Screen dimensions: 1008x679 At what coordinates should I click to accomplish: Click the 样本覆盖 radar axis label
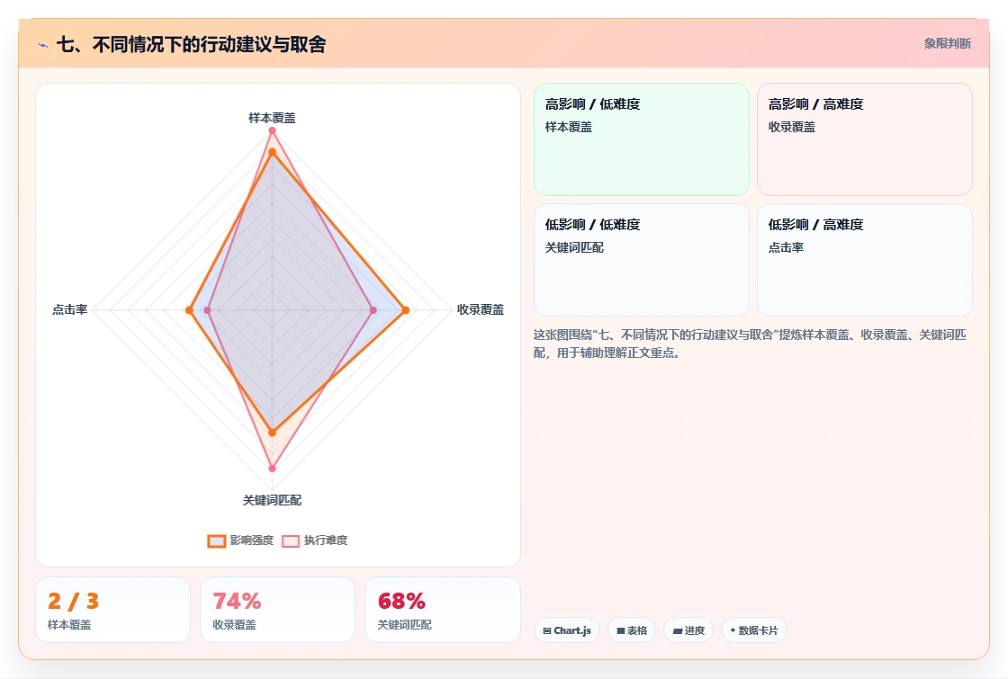(x=272, y=118)
